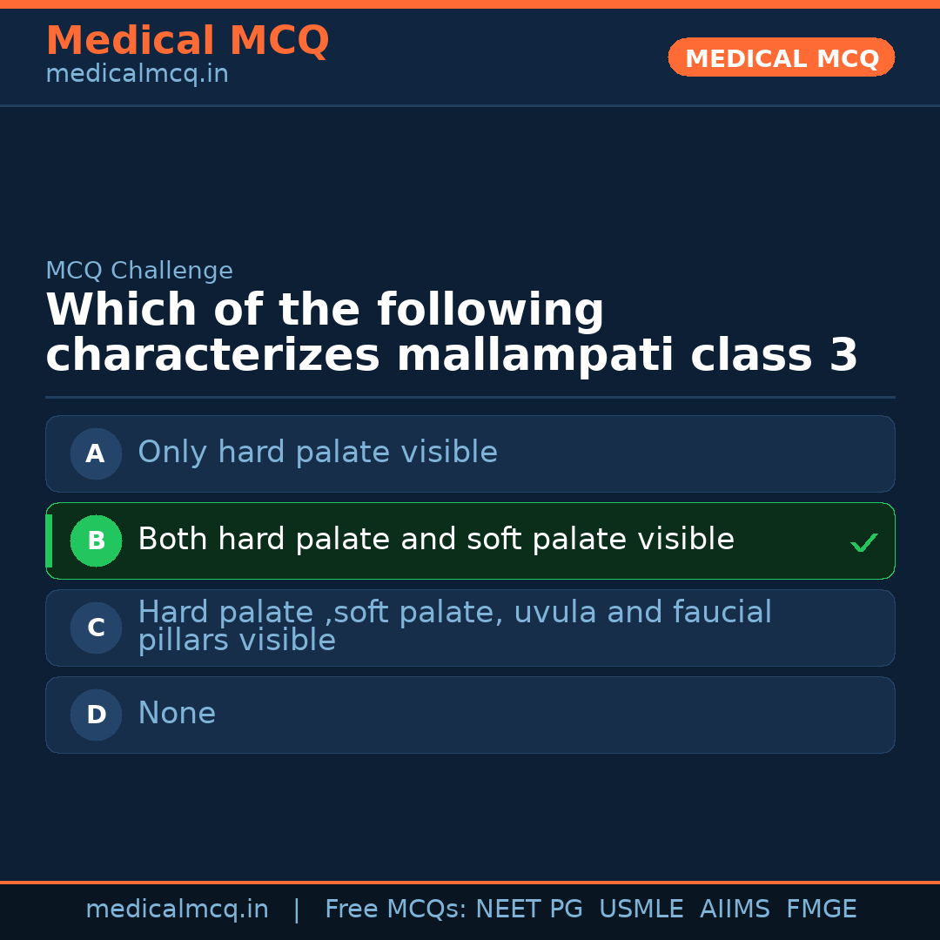Click the orange MEDICAL MCQ badge
This screenshot has width=940, height=940.
click(781, 57)
